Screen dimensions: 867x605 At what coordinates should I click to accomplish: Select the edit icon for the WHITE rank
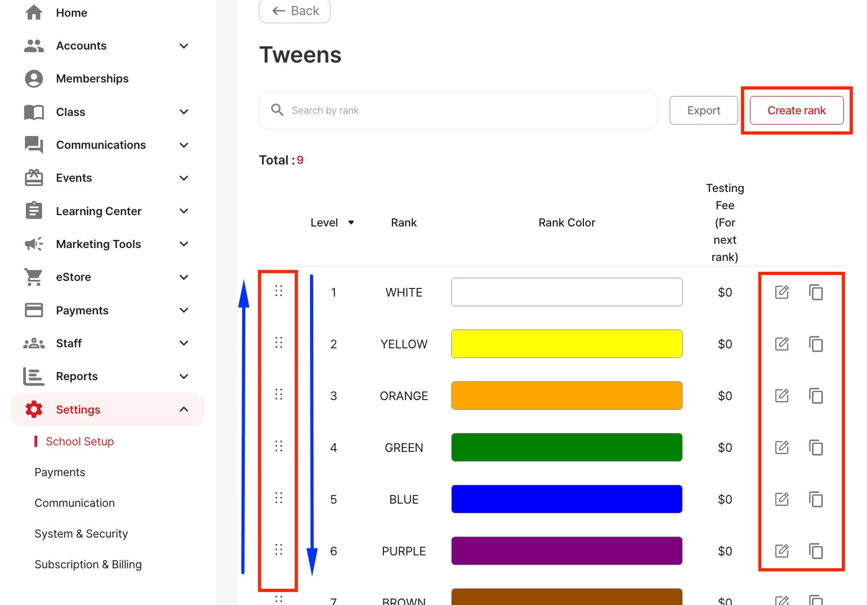782,292
